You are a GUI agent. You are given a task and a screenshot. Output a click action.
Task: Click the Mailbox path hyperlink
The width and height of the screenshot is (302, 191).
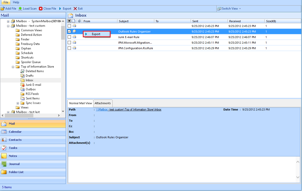tap(129, 110)
